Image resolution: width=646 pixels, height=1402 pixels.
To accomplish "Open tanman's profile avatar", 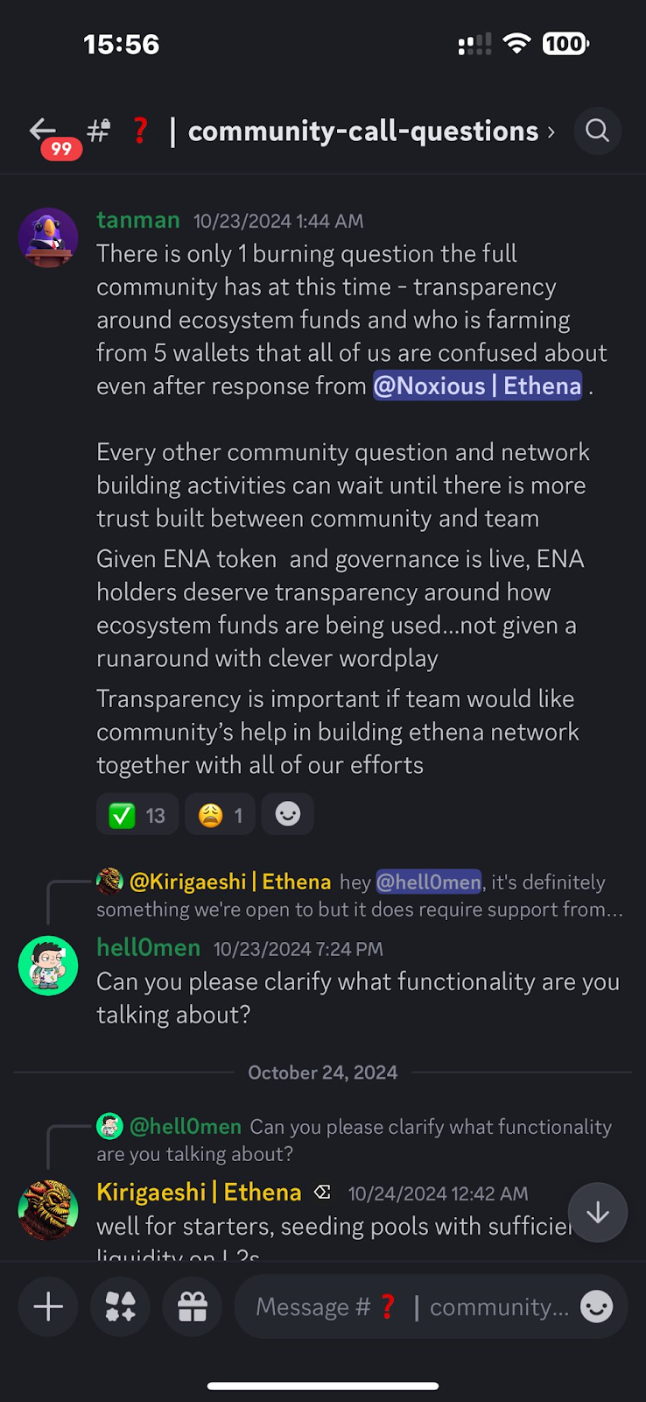I will (48, 237).
